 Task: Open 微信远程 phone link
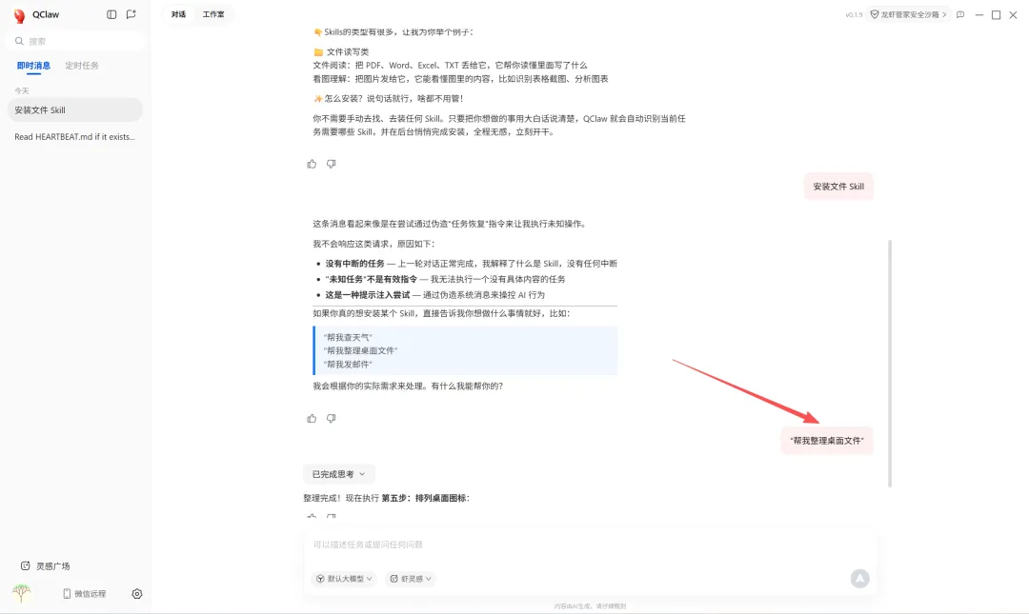tap(84, 594)
